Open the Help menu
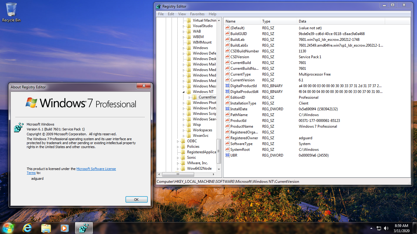 click(212, 14)
